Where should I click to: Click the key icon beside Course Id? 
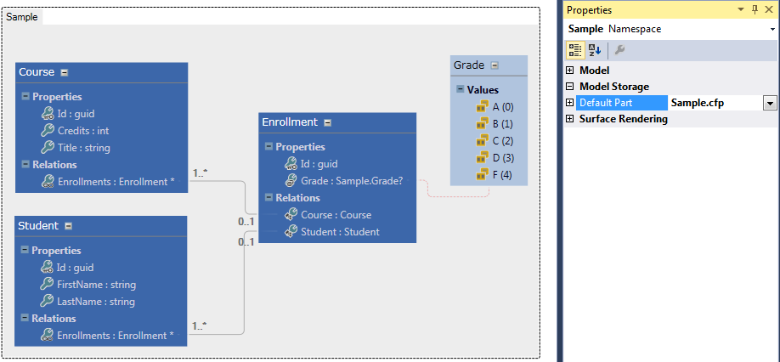coord(48,114)
